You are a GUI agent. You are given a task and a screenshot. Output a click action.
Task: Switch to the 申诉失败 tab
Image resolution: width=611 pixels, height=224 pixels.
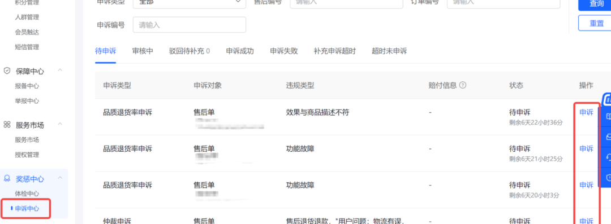pos(284,51)
